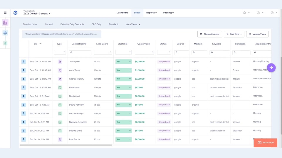Open the settings gear icon

pos(245,13)
